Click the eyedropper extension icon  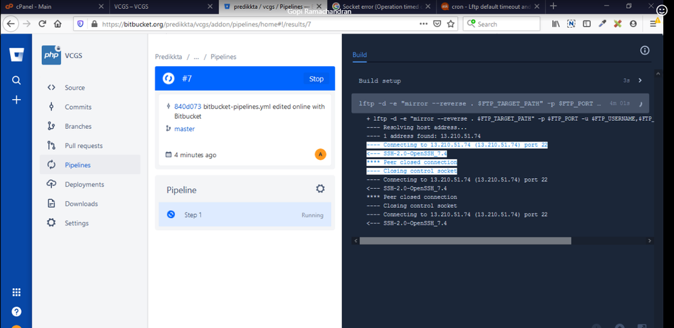coord(602,24)
